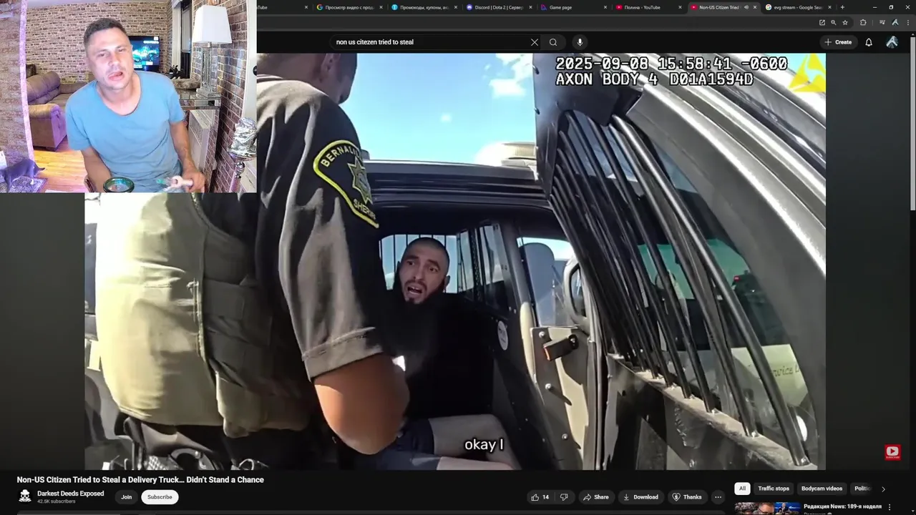Download the video
Screen dimensions: 916x515
tap(640, 497)
